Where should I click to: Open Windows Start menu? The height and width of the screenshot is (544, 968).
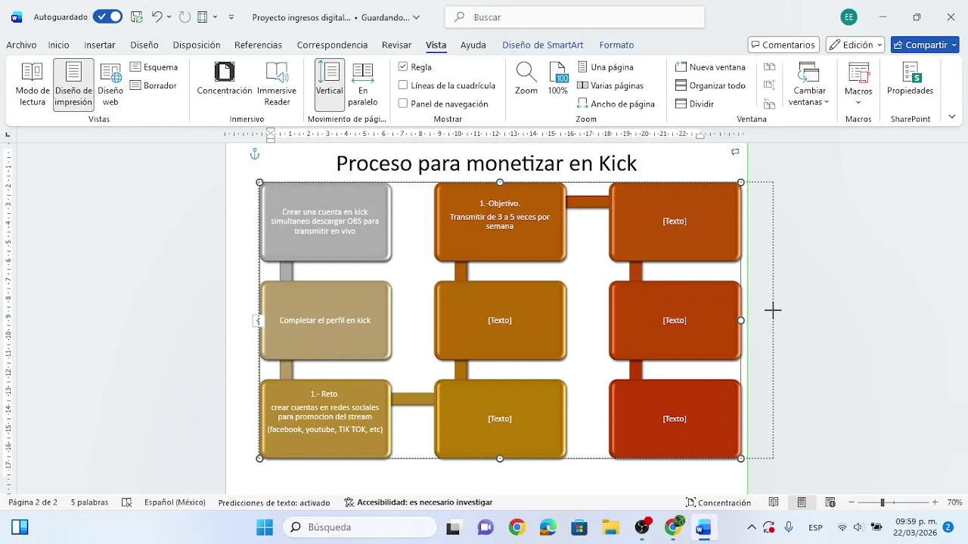(x=264, y=527)
